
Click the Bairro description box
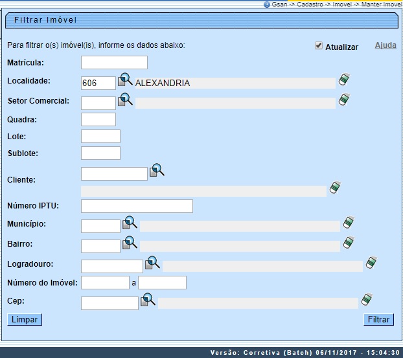[240, 246]
